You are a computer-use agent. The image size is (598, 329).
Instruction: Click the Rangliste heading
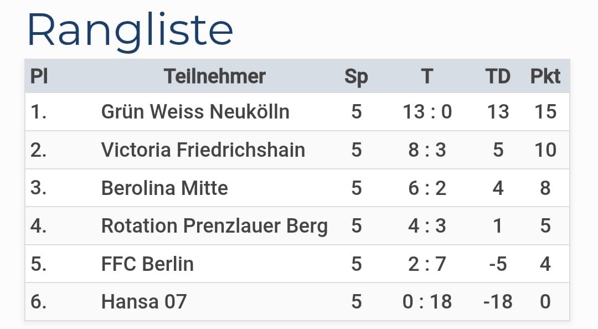pyautogui.click(x=130, y=30)
